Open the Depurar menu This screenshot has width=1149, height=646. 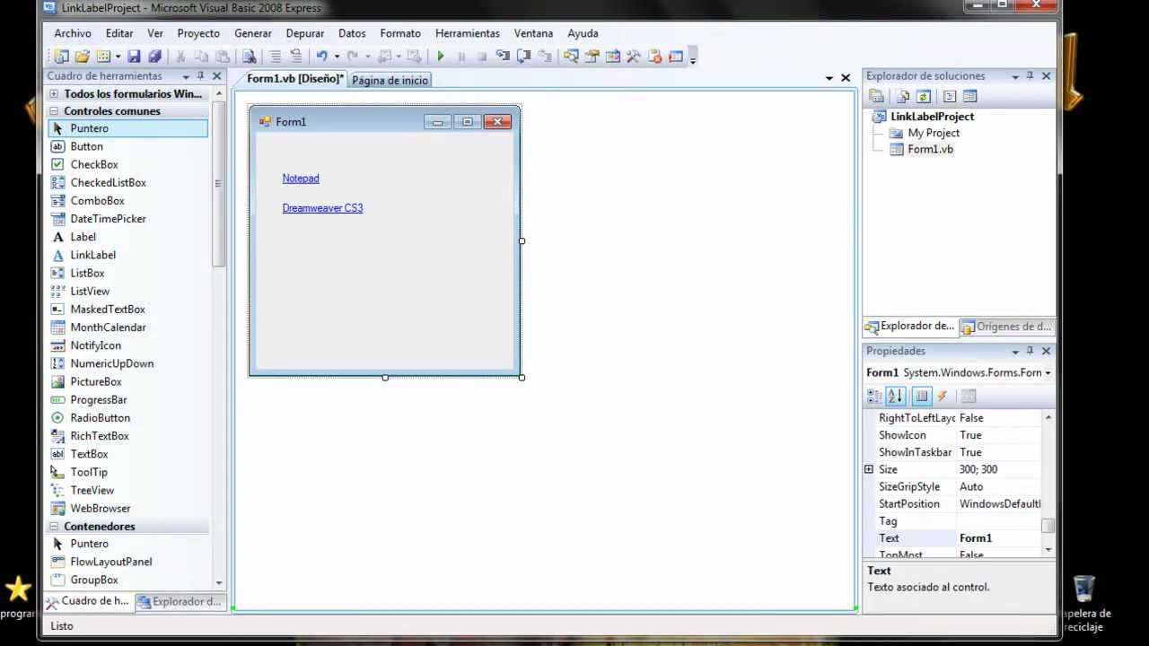point(305,33)
